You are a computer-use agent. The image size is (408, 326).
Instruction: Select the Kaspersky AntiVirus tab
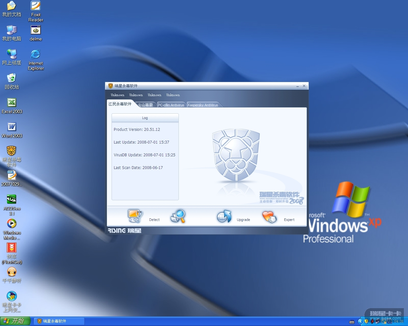pos(203,105)
